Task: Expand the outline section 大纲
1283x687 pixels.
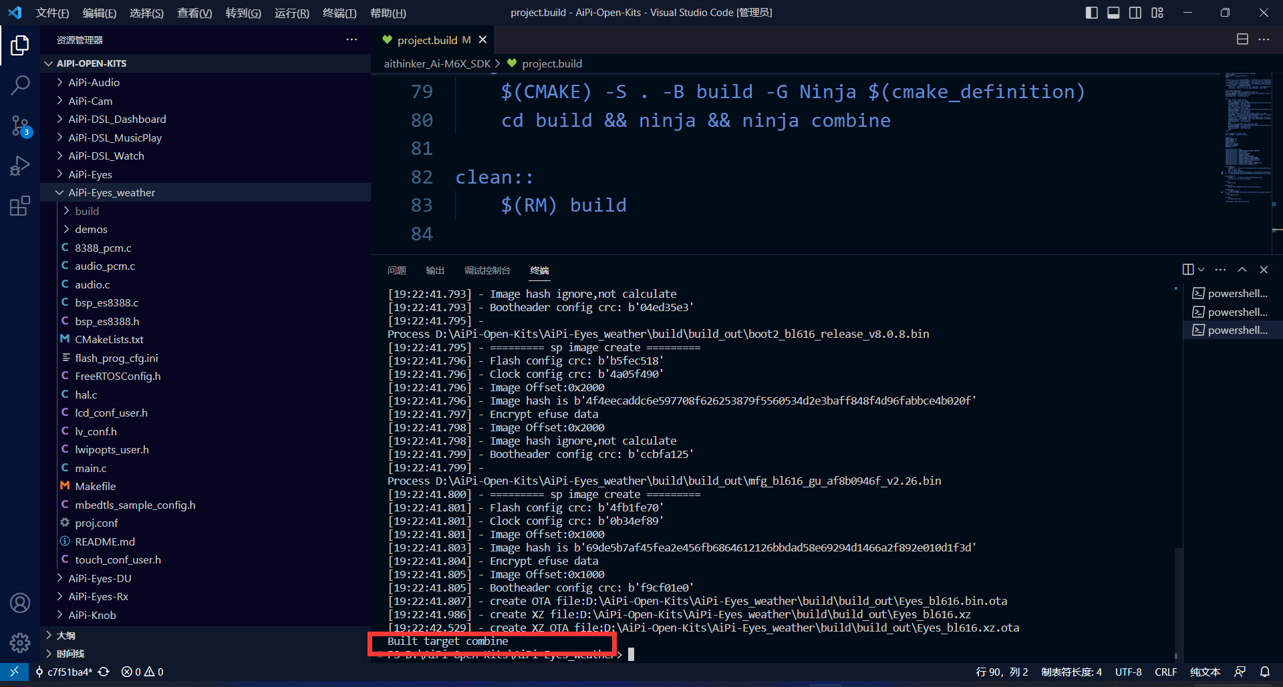Action: pyautogui.click(x=205, y=636)
